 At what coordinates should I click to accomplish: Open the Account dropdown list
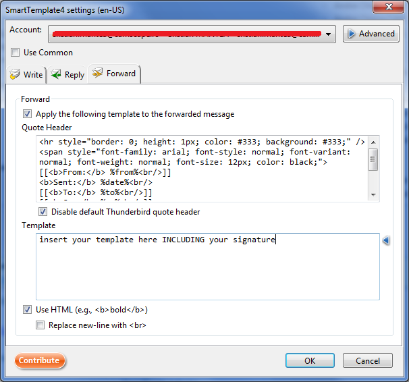[329, 34]
